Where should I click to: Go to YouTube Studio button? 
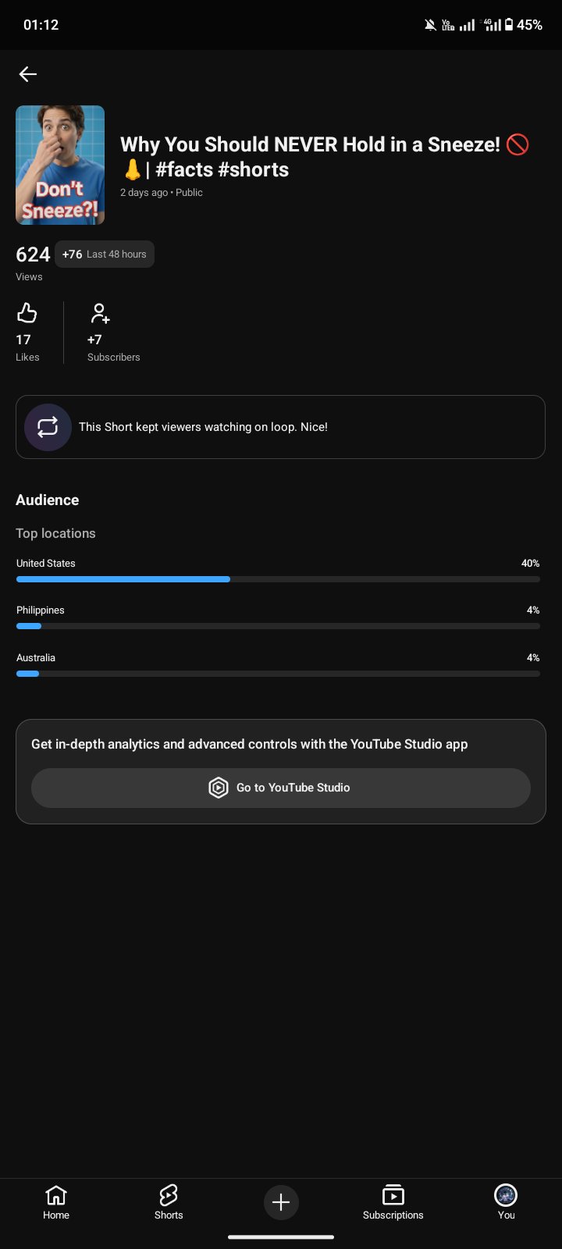[281, 788]
